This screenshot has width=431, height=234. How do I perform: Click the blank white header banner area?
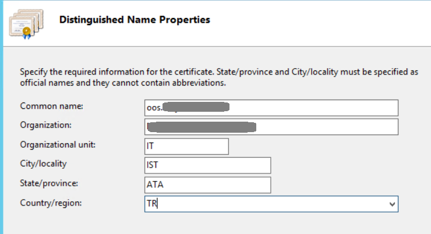click(319, 23)
